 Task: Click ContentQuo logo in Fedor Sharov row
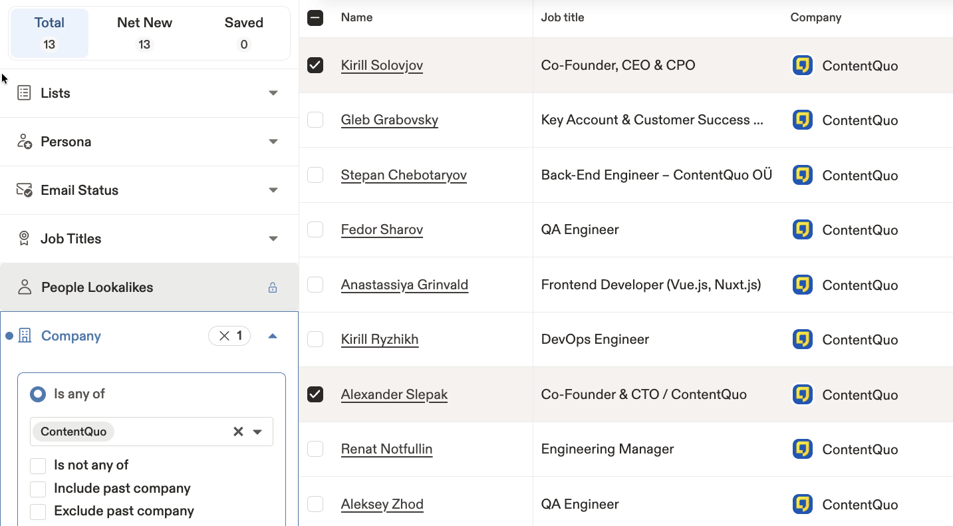tap(803, 229)
